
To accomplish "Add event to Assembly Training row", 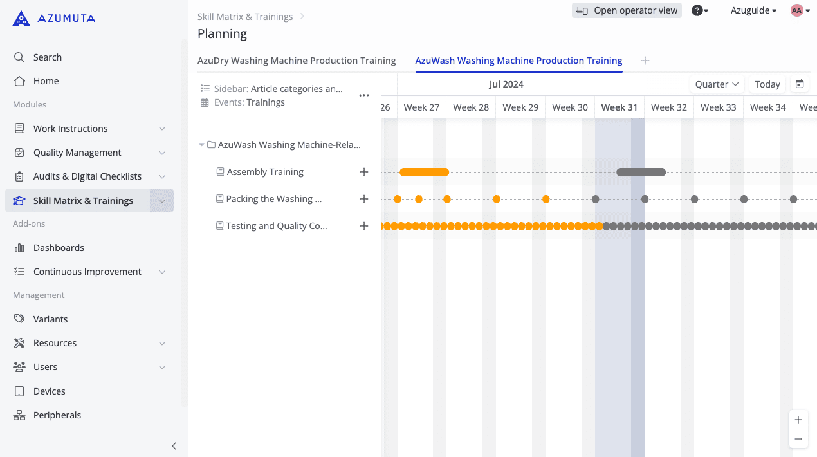I will pyautogui.click(x=364, y=172).
